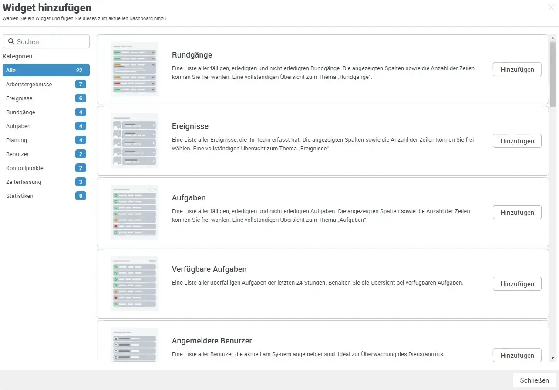
Task: Select the "Alle" category
Action: coord(46,70)
